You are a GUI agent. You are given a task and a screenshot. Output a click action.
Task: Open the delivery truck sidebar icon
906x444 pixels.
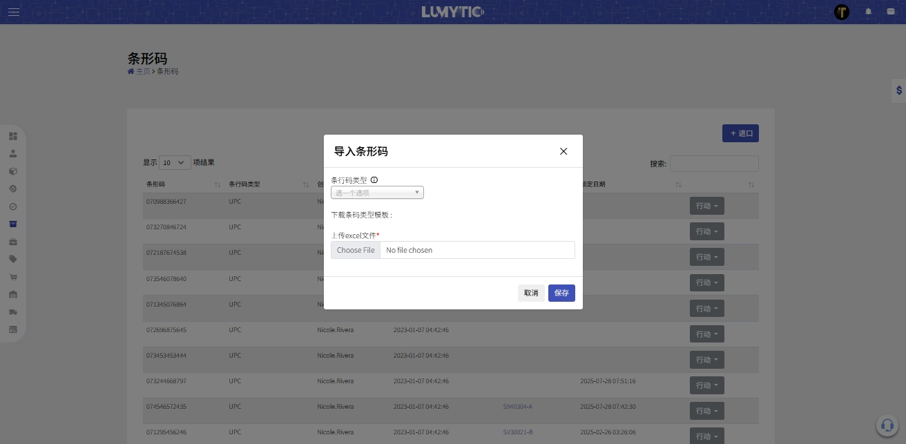pos(13,312)
